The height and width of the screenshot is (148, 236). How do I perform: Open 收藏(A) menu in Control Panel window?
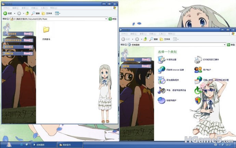[152, 34]
